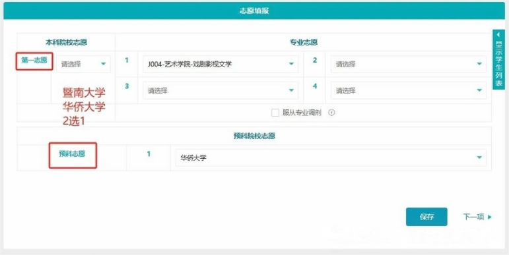Open major choice 3 dropdown
Screen dimensions: 509x255
coord(221,90)
